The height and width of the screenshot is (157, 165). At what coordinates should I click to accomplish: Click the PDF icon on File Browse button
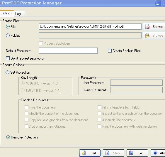click(x=147, y=26)
